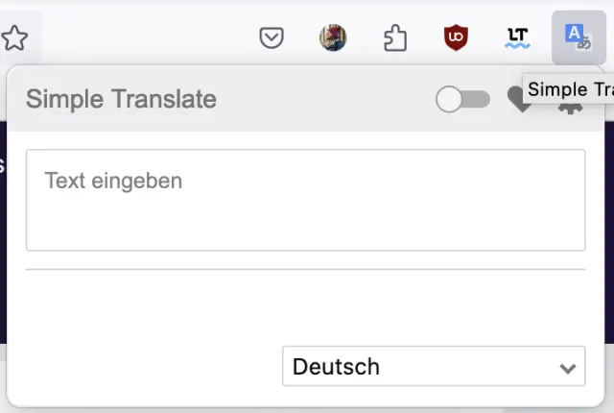This screenshot has height=413, width=614.
Task: Click the Simple Translate toolbar icon
Action: (x=579, y=38)
